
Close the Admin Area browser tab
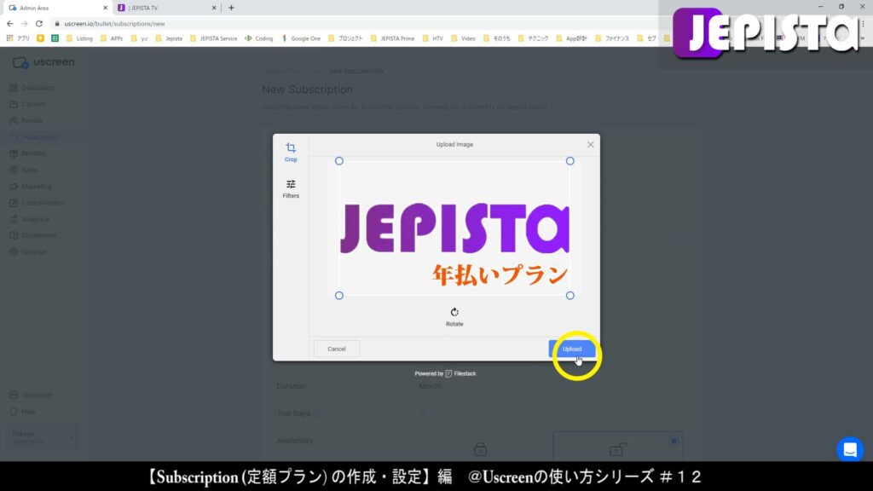tap(105, 8)
